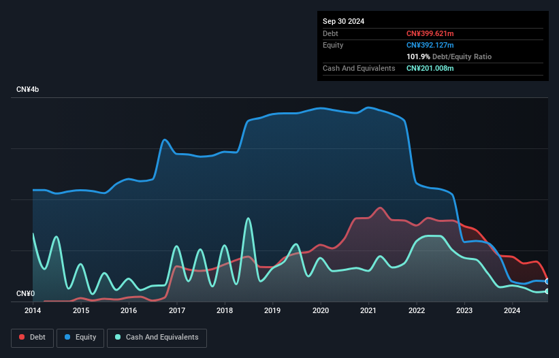Click the debt value CN¥399.621m
The image size is (559, 358).
tap(430, 33)
